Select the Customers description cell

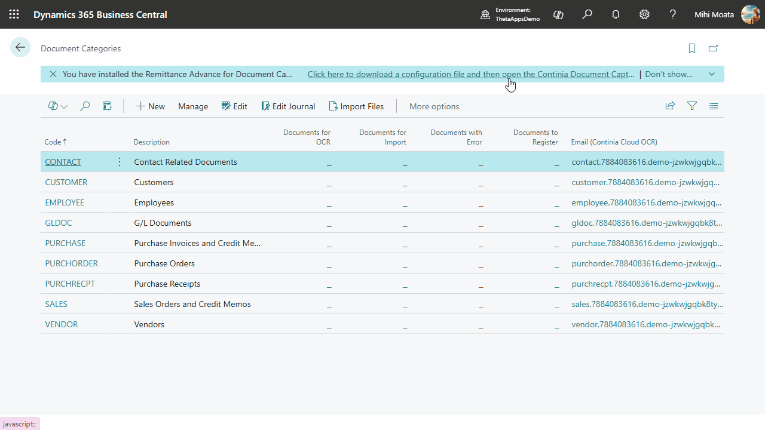click(154, 182)
